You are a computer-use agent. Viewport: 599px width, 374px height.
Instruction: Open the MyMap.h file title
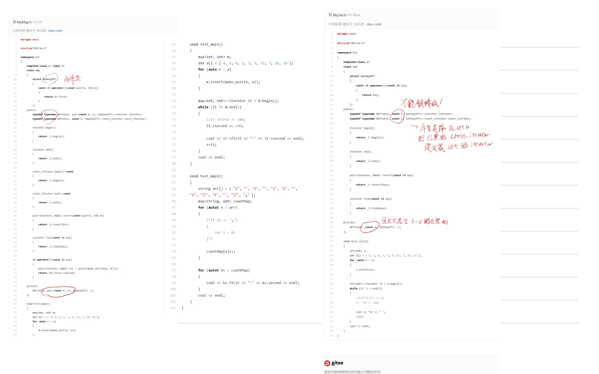(24, 22)
